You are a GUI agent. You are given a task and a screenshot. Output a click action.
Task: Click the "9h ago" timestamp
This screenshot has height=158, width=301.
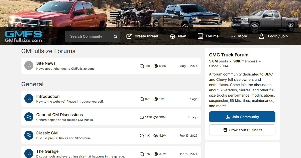coord(193,99)
